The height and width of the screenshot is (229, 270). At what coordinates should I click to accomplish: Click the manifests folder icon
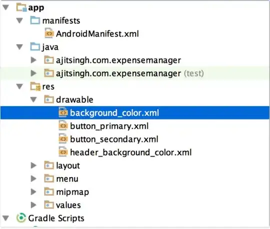(x=35, y=20)
